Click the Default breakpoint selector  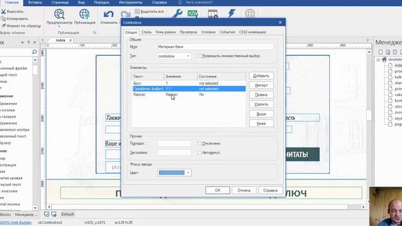[x=67, y=214]
